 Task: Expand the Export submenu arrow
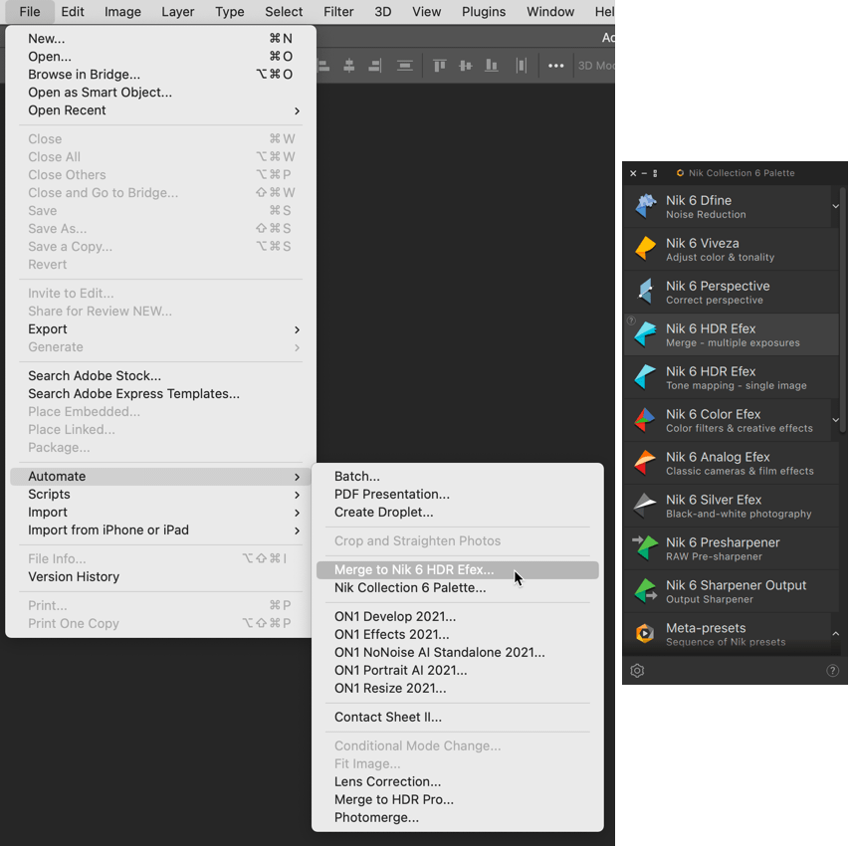[297, 329]
